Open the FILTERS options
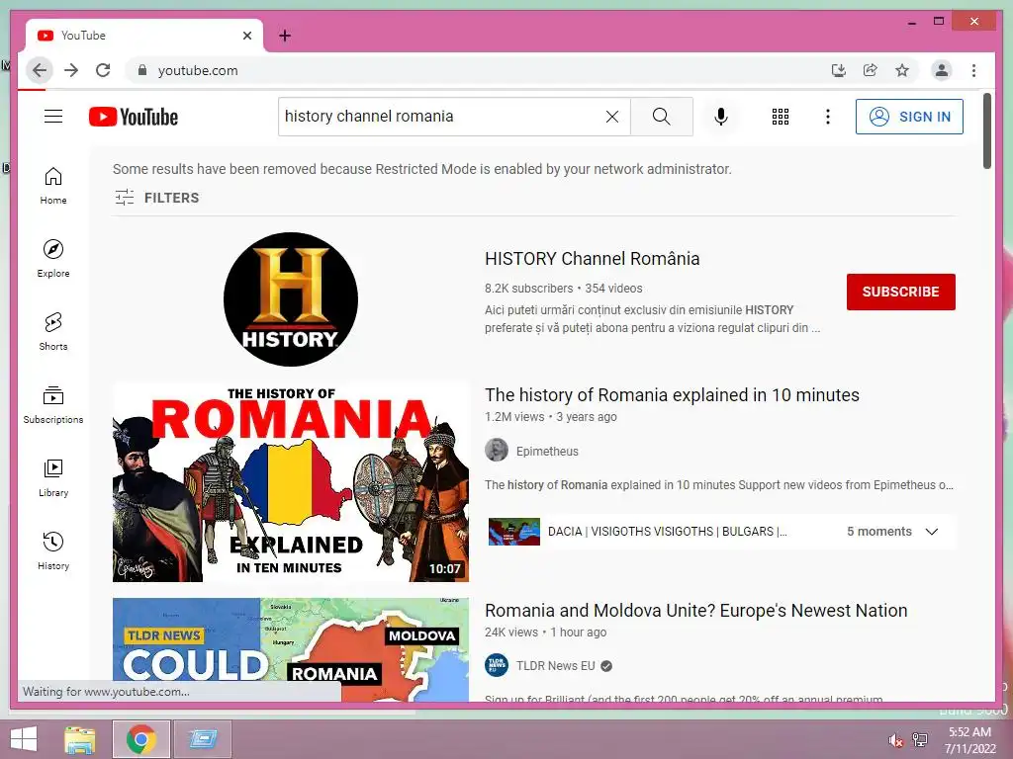The width and height of the screenshot is (1013, 759). point(157,198)
